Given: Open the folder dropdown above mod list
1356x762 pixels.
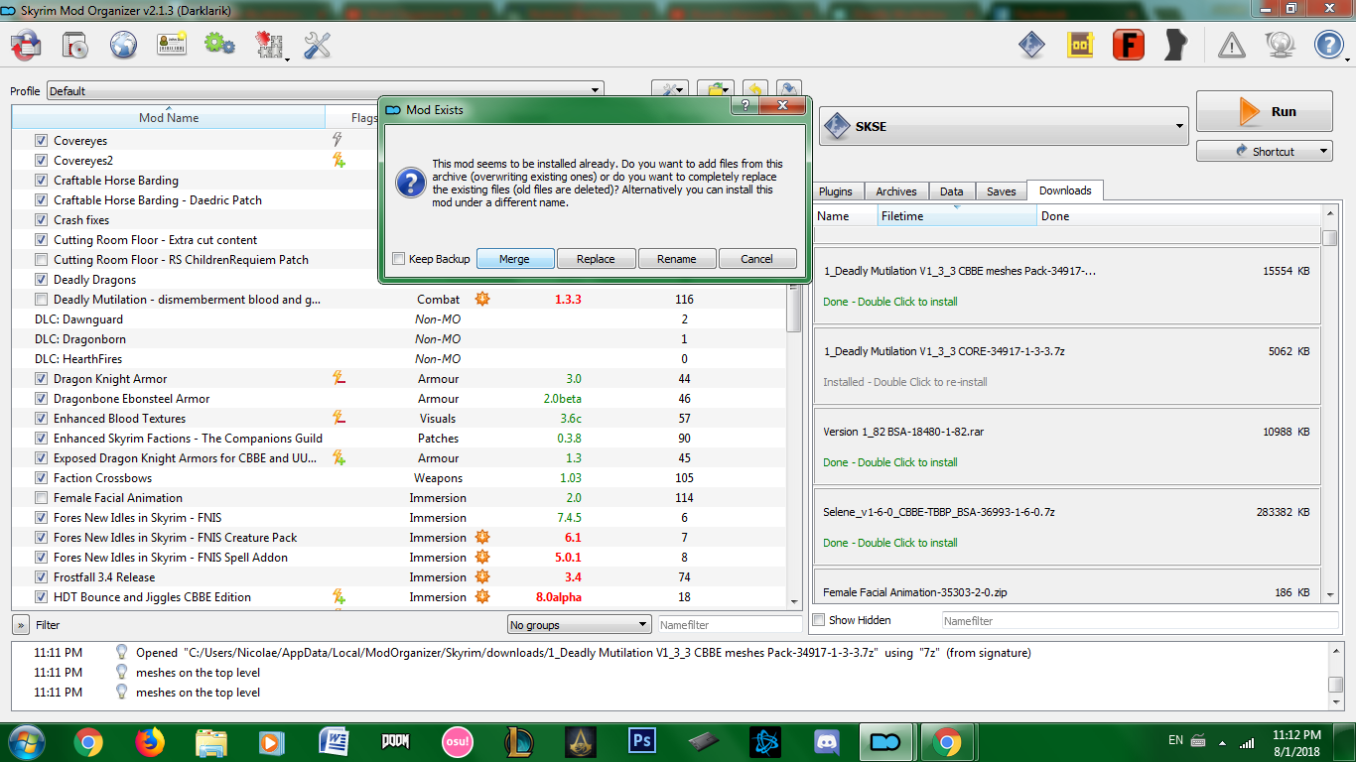Looking at the screenshot, I should [716, 90].
